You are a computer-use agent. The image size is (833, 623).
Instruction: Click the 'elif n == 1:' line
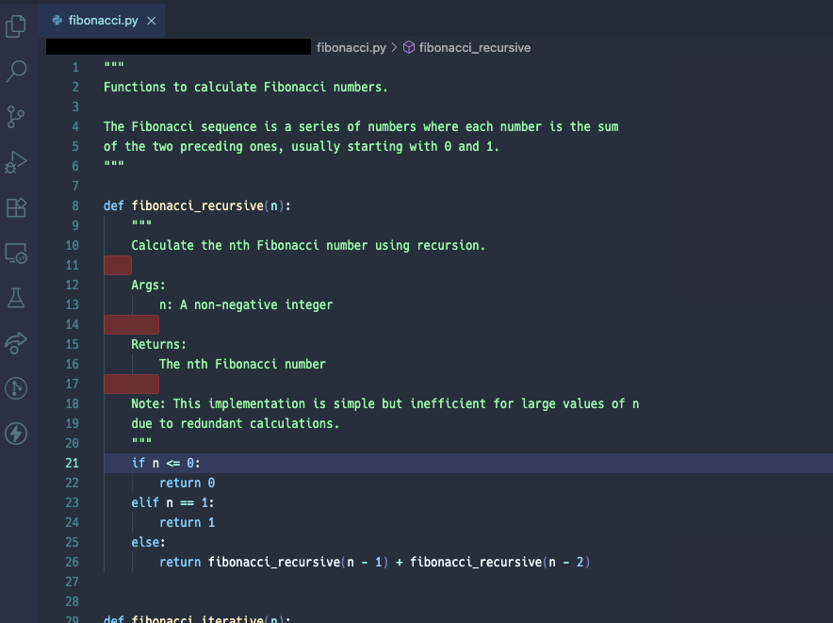(x=172, y=503)
